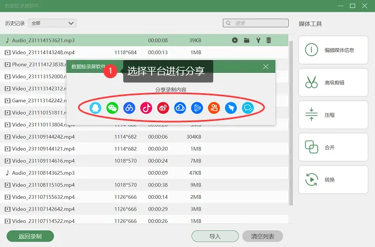Click 导入 import button
The width and height of the screenshot is (375, 247).
215,236
